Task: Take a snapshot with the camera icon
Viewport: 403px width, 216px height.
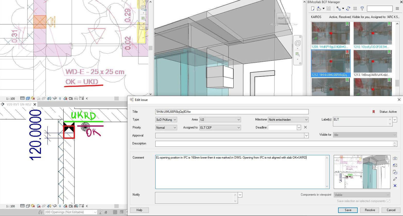Action: coord(395,158)
